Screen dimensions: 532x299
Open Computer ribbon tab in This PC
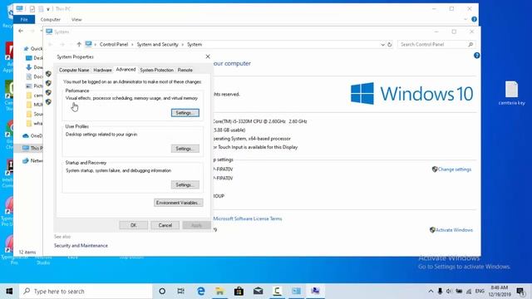click(x=50, y=20)
